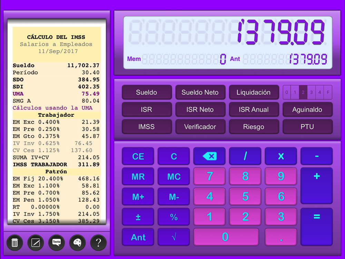Tap the M+ memory add key
Viewport: 345px width, 259px height.
coord(138,197)
